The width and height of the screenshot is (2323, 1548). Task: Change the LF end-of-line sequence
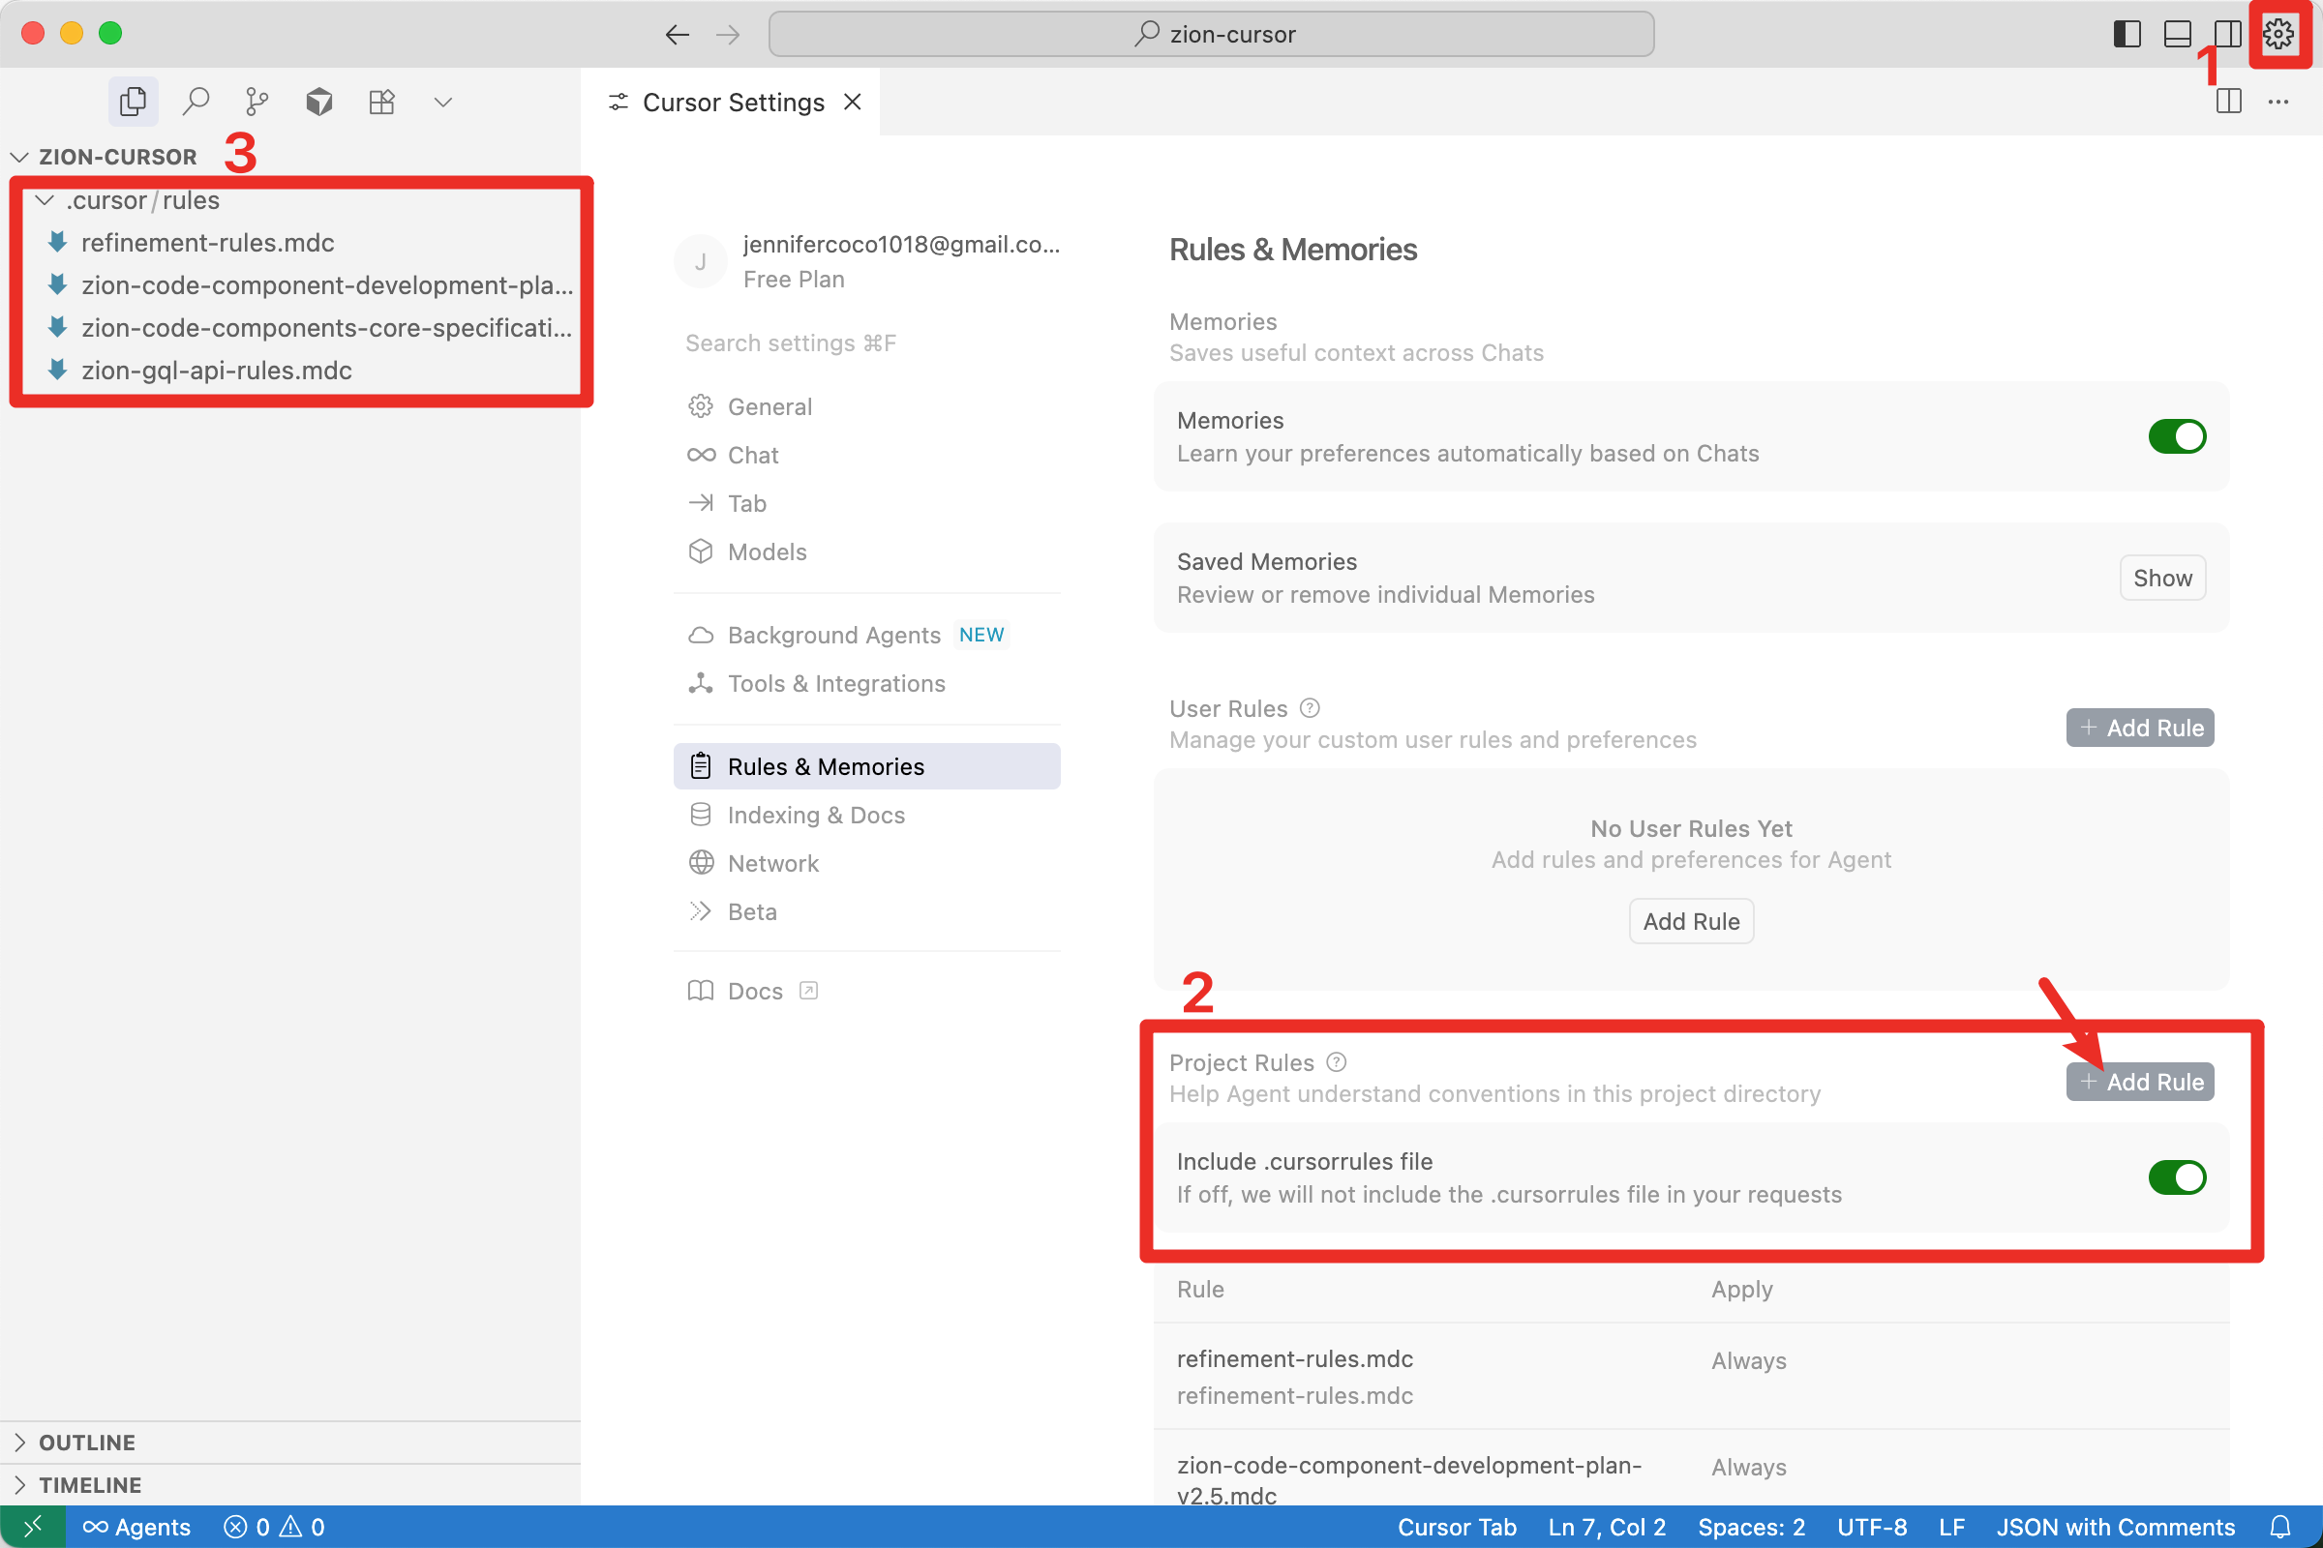tap(1951, 1528)
